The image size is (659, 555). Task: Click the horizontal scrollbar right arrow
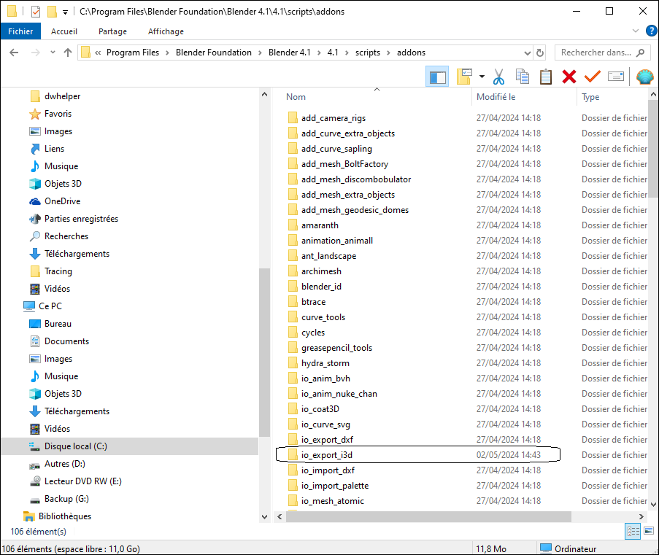643,516
